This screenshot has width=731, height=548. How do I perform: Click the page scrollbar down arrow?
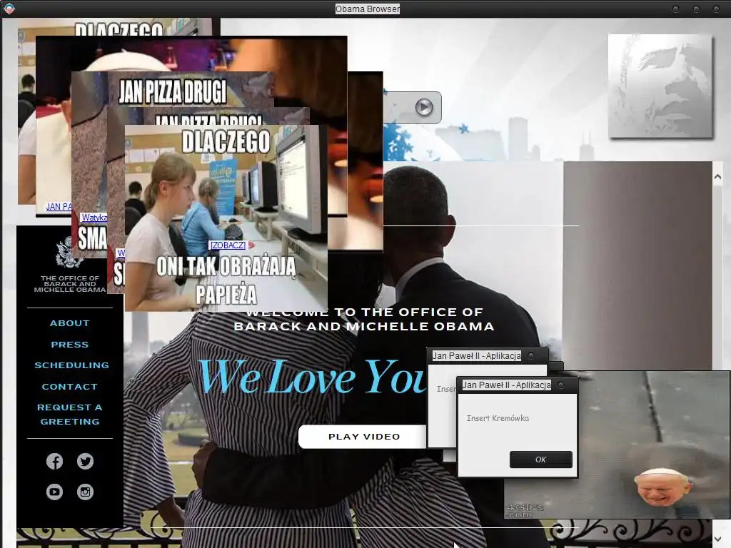[717, 539]
